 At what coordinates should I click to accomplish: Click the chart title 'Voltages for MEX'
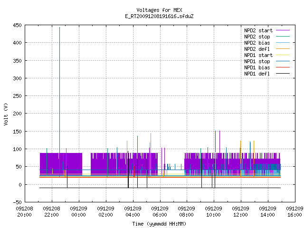pos(159,10)
